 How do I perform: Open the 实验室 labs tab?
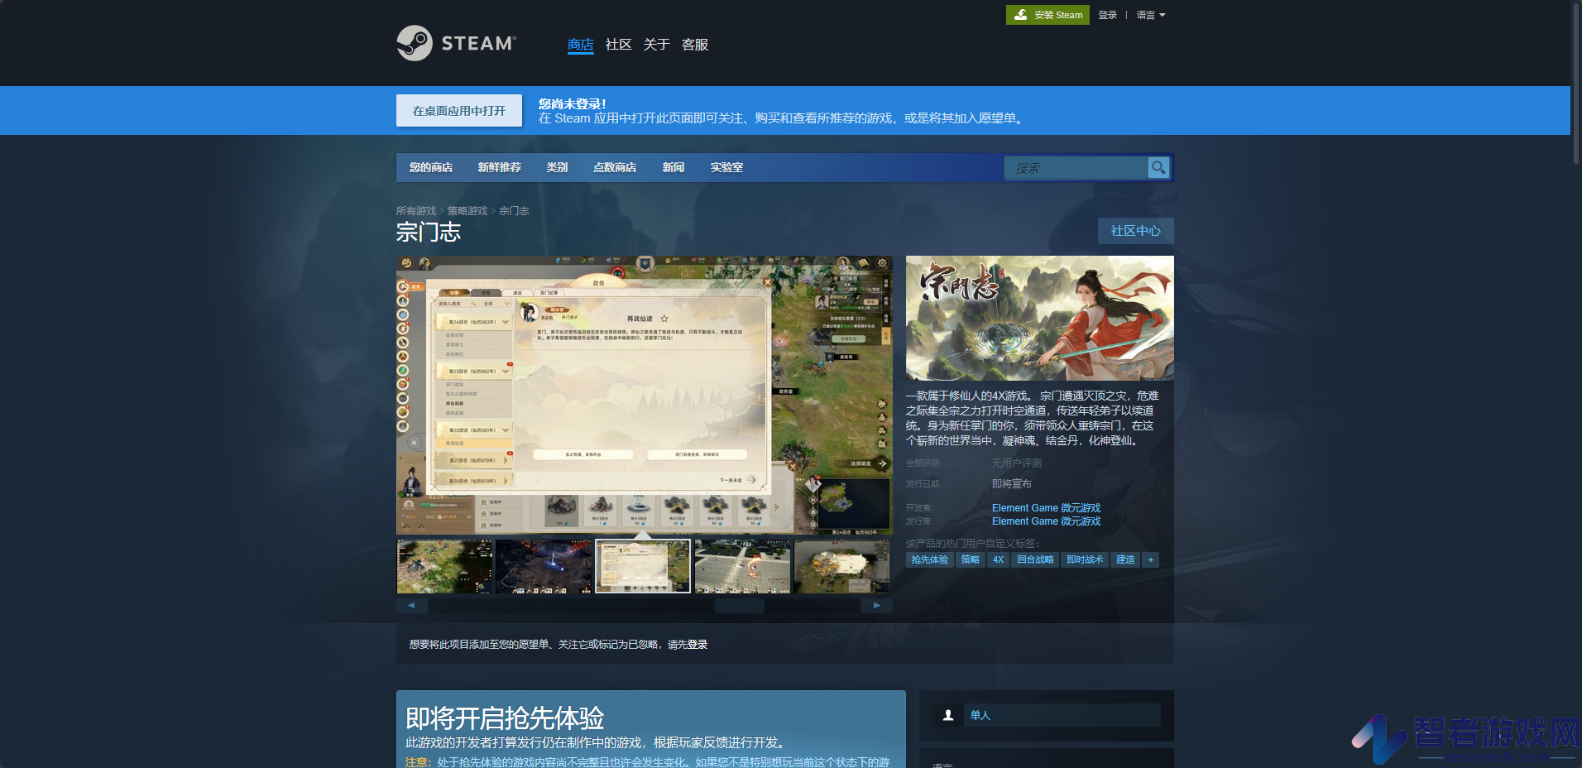tap(726, 167)
